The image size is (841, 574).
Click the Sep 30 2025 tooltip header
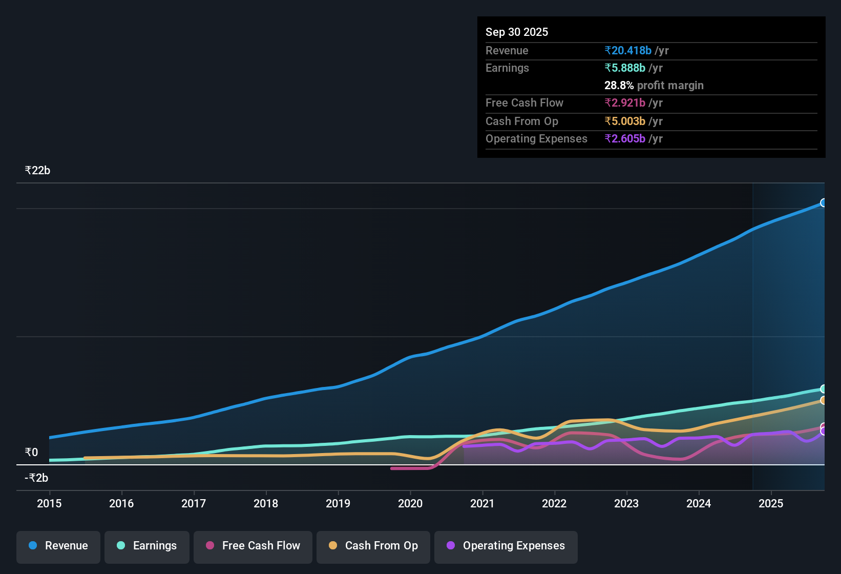[517, 32]
